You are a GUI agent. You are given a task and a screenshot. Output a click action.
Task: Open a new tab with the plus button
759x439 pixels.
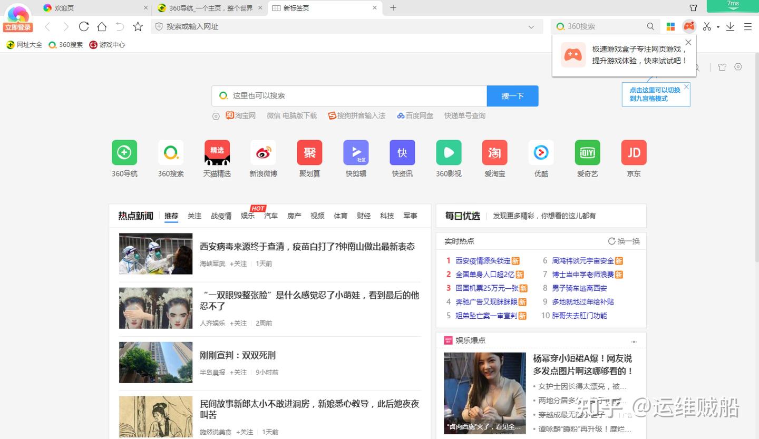(x=393, y=8)
